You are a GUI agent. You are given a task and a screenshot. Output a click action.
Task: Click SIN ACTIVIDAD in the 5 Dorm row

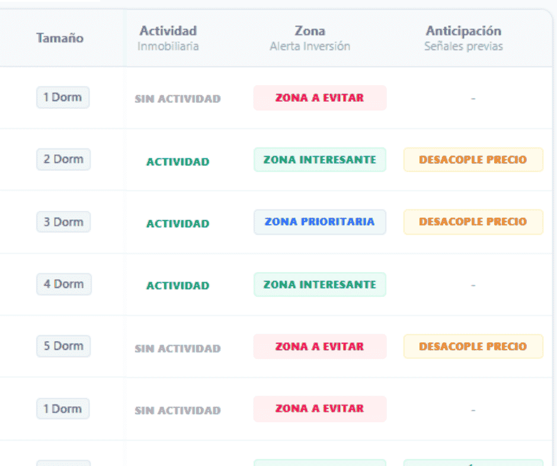pos(178,349)
